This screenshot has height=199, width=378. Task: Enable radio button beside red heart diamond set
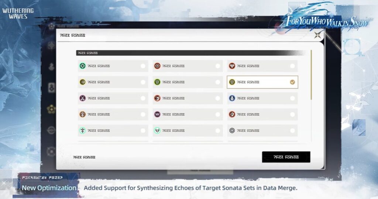[292, 66]
